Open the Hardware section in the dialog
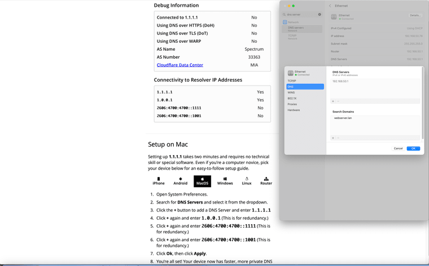This screenshot has width=429, height=266. pos(305,110)
